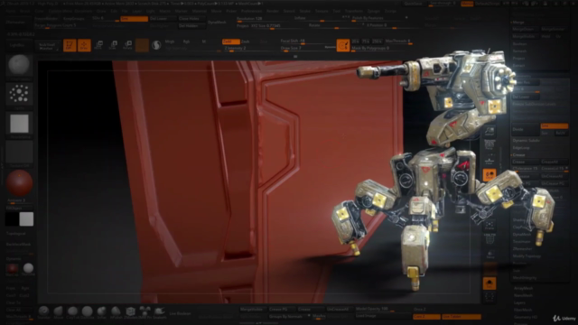Toggle the Mrgb mode
The width and height of the screenshot is (578, 325).
coord(170,42)
